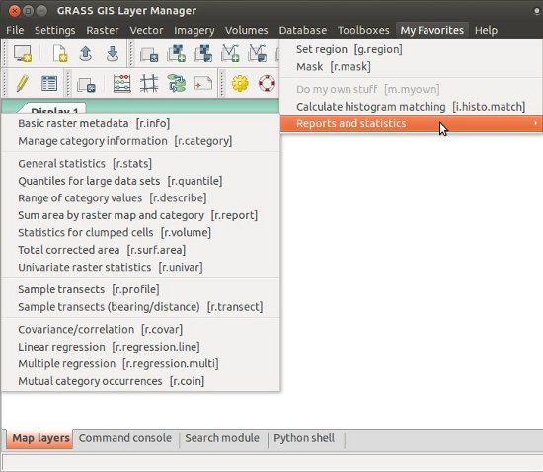This screenshot has width=543, height=472.
Task: Switch to the Command console tab
Action: point(125,438)
